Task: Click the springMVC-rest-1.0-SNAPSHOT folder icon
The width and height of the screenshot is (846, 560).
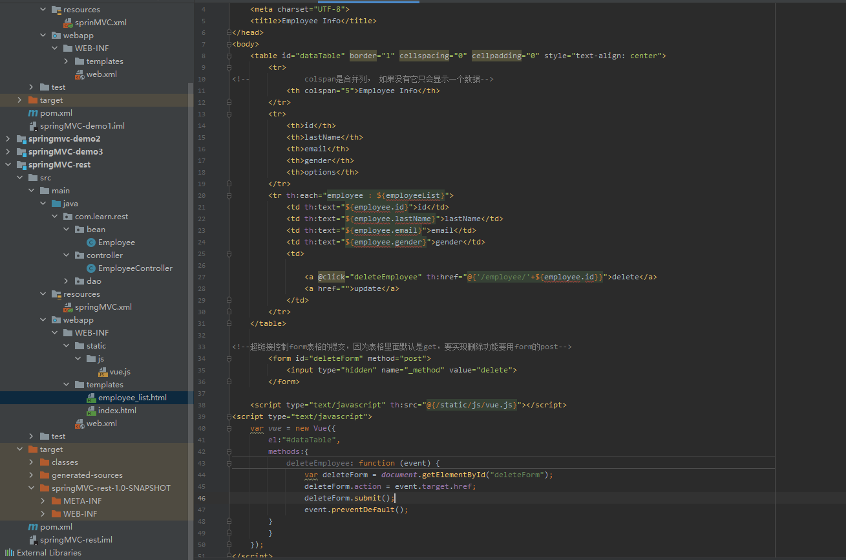Action: click(x=45, y=488)
